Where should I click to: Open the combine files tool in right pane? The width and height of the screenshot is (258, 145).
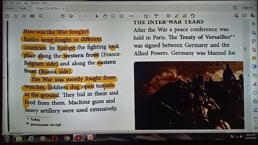[254, 66]
